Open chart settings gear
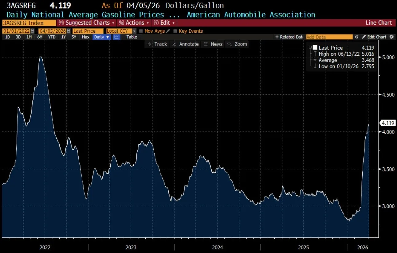Image resolution: width=397 pixels, height=253 pixels. click(391, 37)
